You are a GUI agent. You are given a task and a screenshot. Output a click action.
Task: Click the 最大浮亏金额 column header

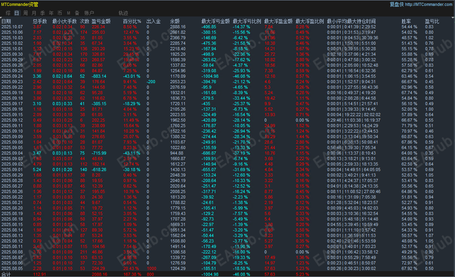[x=216, y=21]
